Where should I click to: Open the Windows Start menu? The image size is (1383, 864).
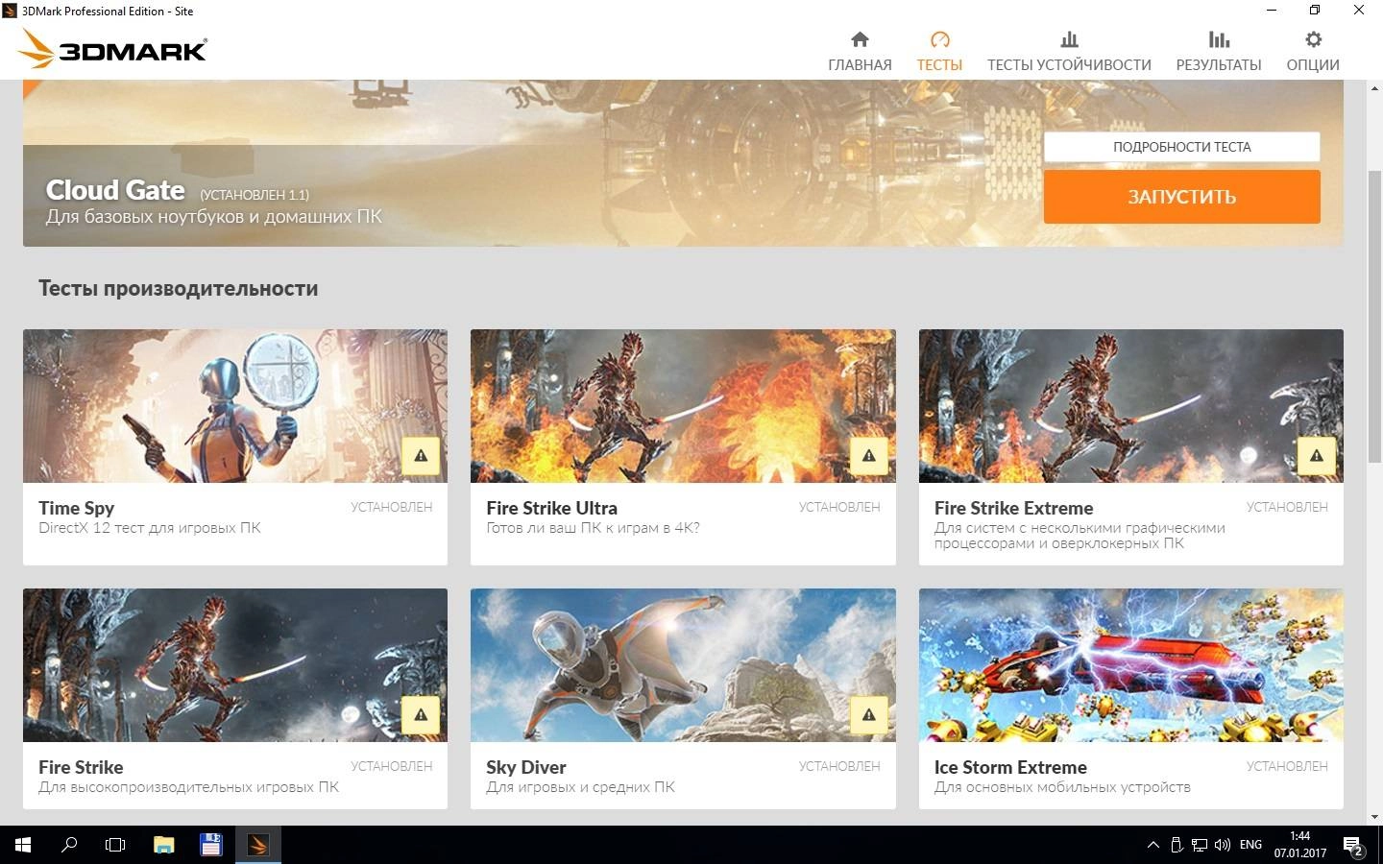(x=23, y=845)
